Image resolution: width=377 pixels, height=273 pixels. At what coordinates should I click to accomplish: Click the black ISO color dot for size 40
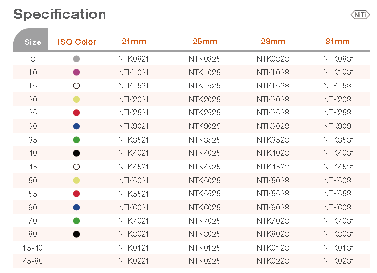tap(76, 153)
